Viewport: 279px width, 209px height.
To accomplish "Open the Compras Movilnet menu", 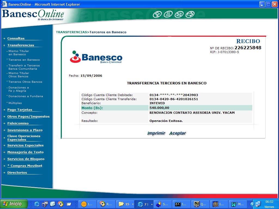I will point(25,166).
